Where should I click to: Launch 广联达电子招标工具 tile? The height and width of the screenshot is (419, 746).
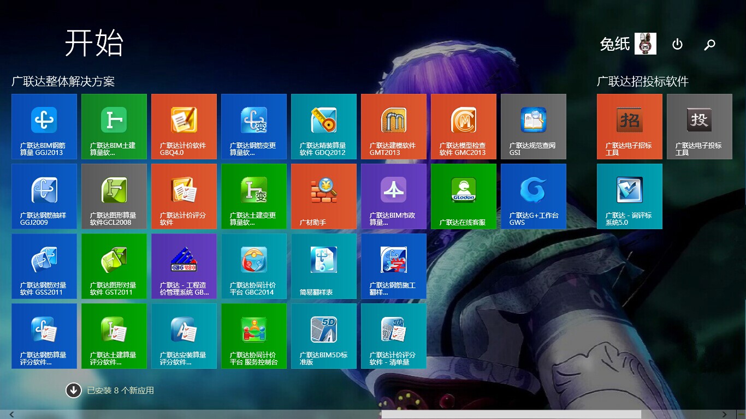[630, 127]
